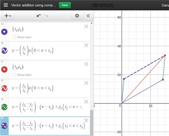Open the expression list settings gear
This screenshot has width=169, height=136.
coord(77,16)
